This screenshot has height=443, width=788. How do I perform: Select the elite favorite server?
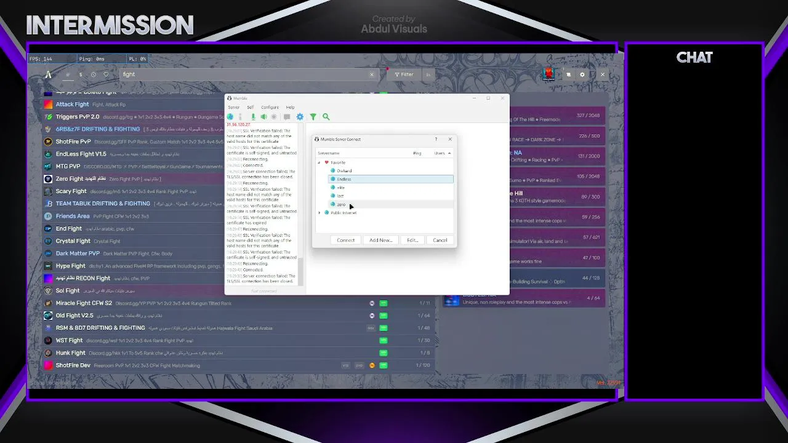(390, 188)
